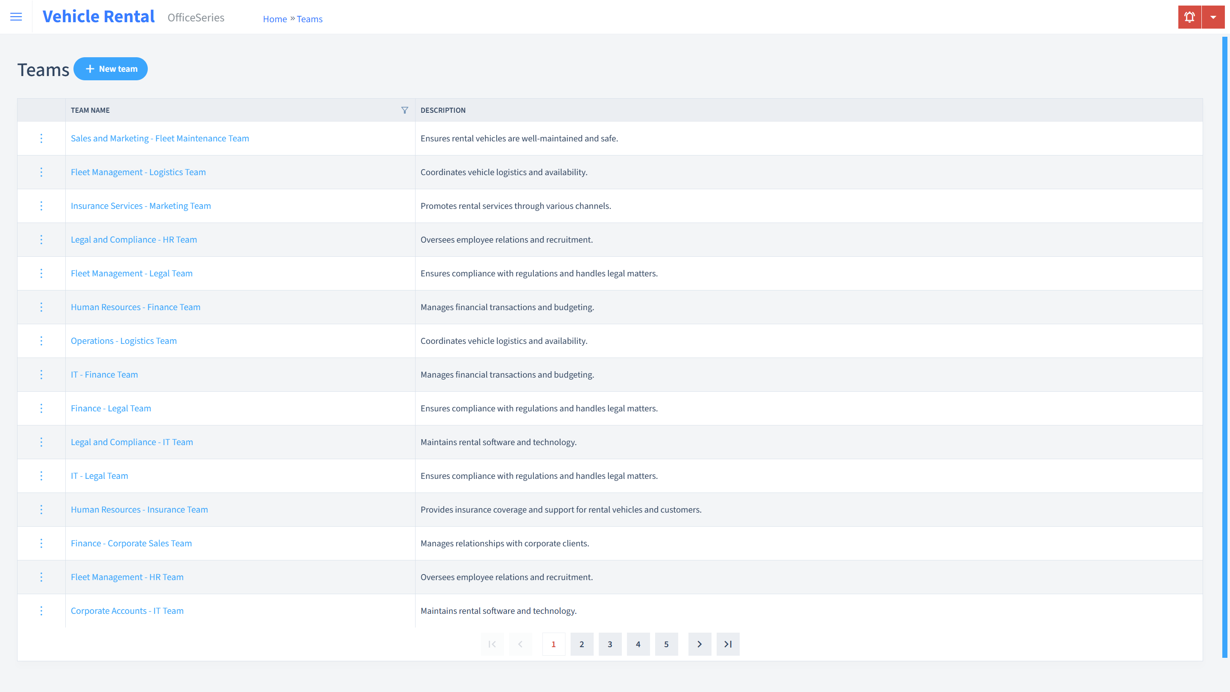
Task: Click the first page navigation arrow
Action: point(492,644)
